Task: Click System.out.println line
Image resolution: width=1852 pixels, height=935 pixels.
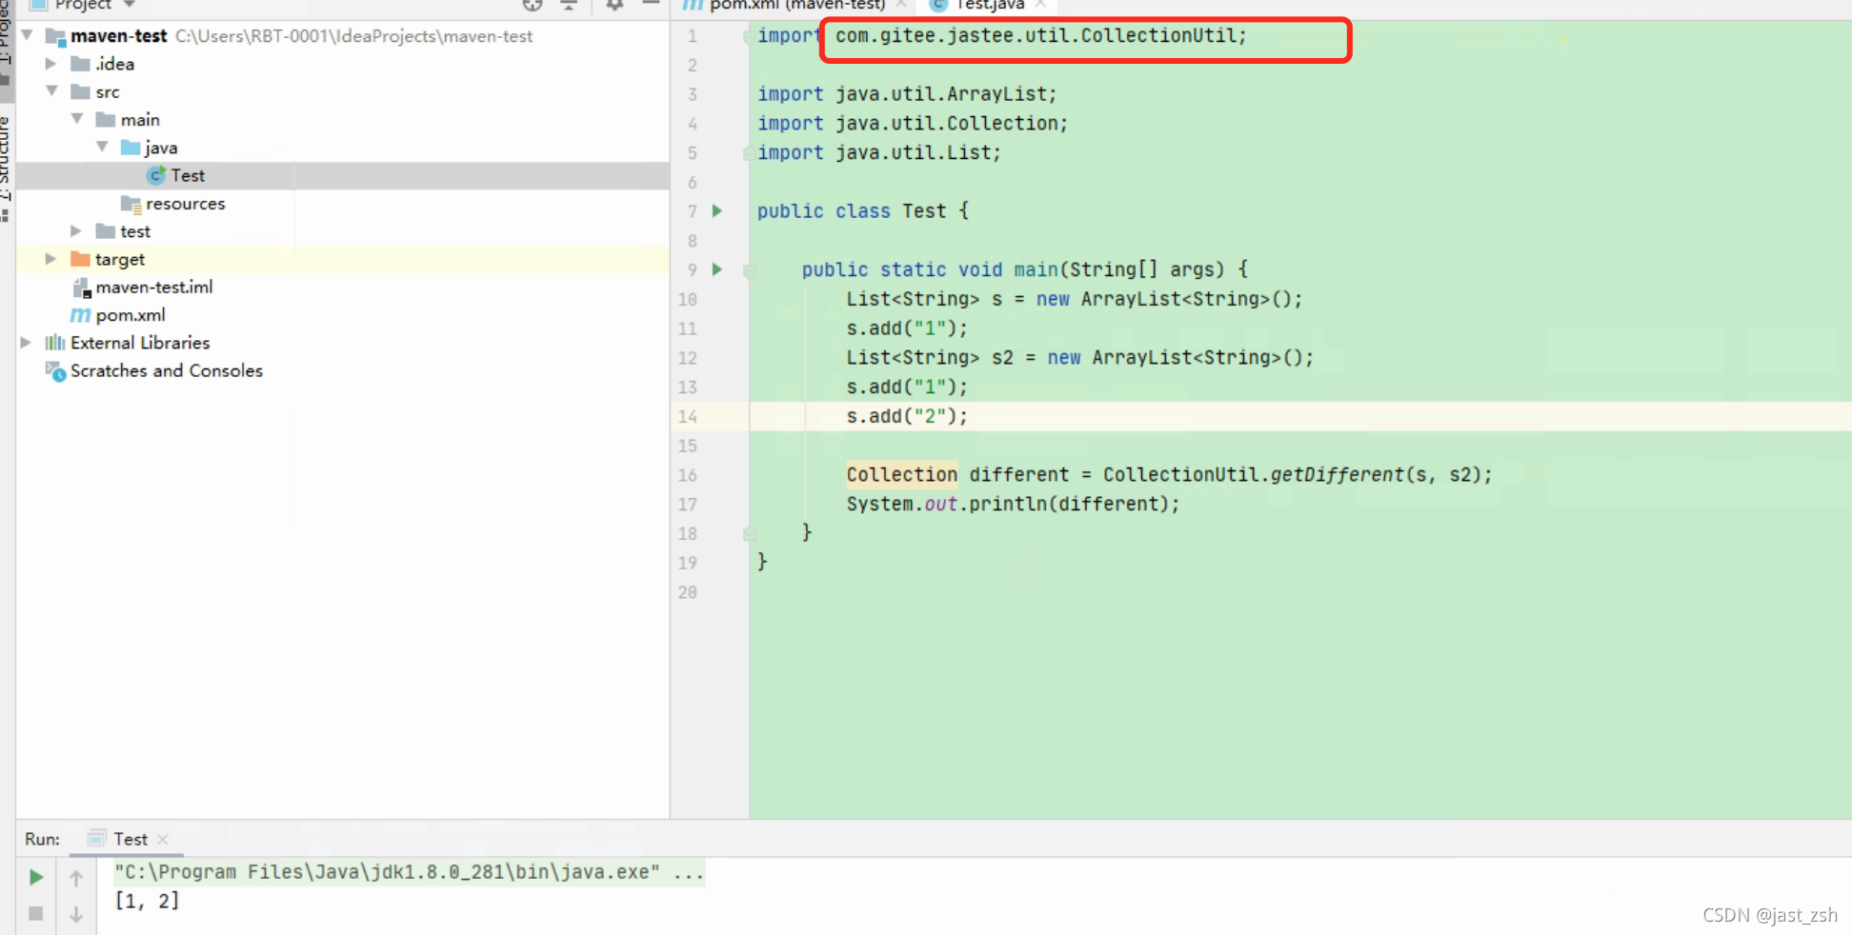Action: (1013, 504)
